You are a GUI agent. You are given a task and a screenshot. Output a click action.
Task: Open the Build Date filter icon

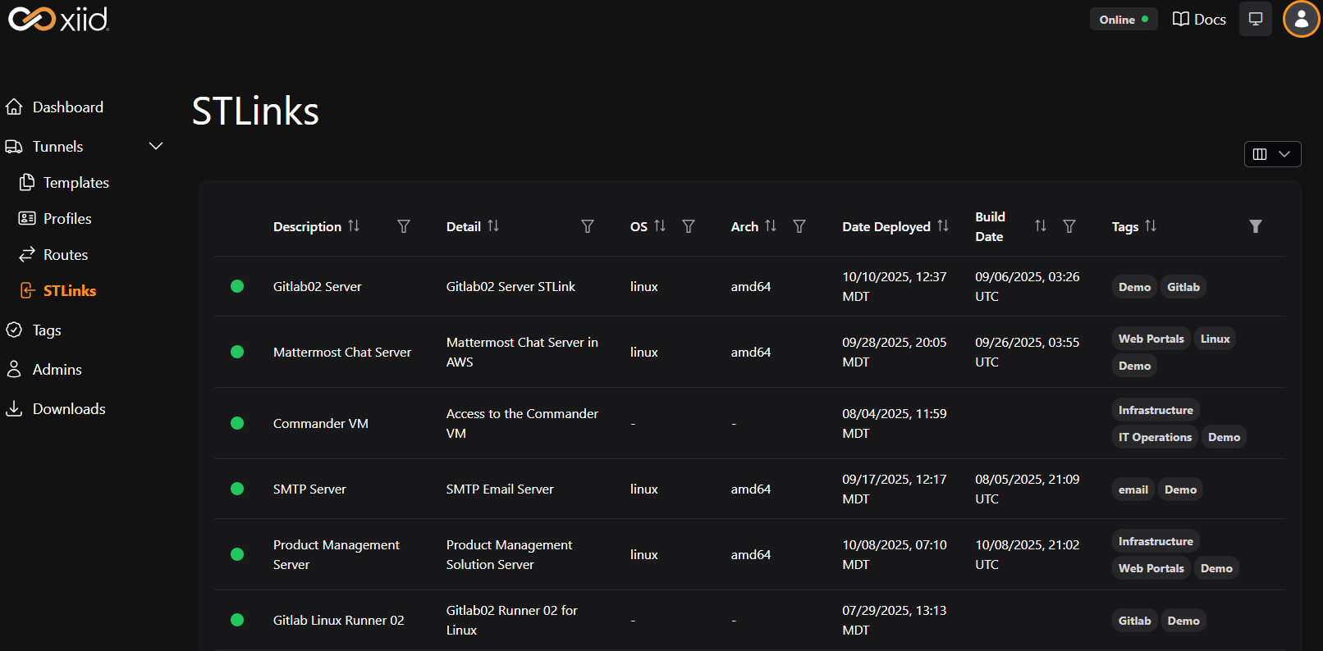[1069, 226]
